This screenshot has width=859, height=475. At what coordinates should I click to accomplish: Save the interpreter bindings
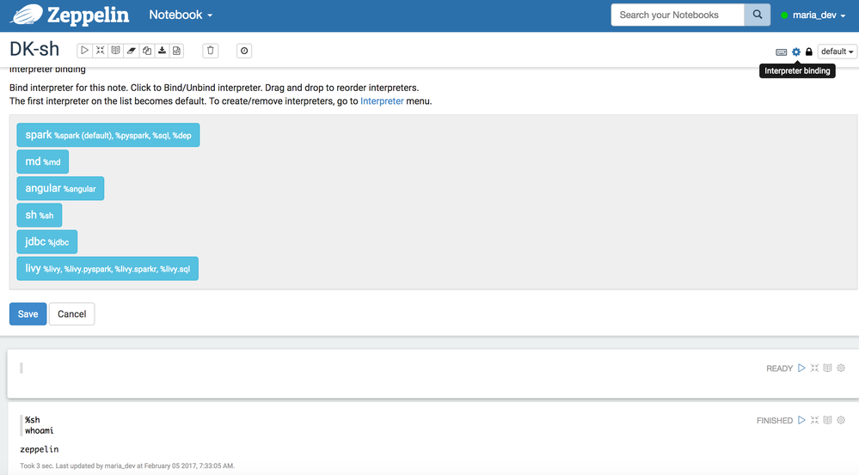point(28,314)
